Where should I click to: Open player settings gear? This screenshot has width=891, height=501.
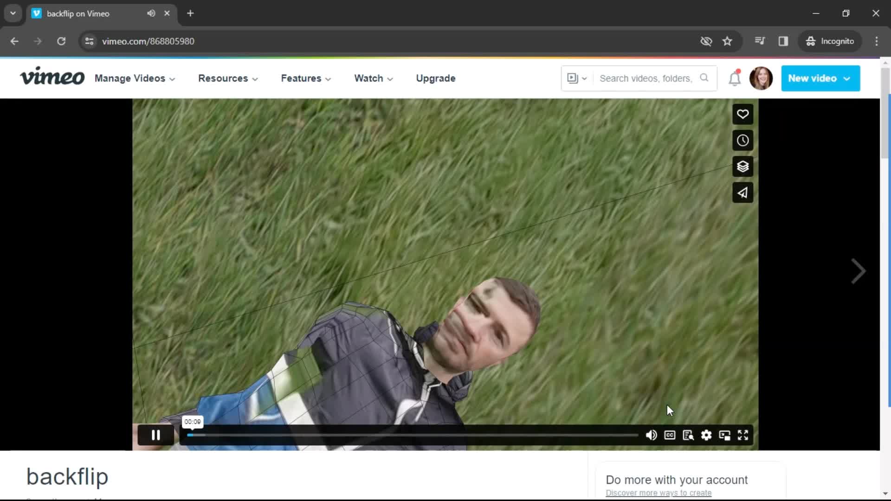tap(706, 435)
